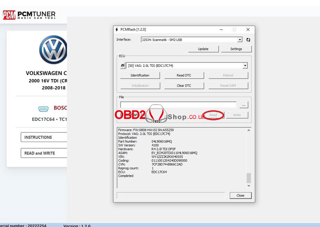This screenshot has height=227, width=320.
Task: Click the Volkswagen logo
Action: tap(54, 50)
